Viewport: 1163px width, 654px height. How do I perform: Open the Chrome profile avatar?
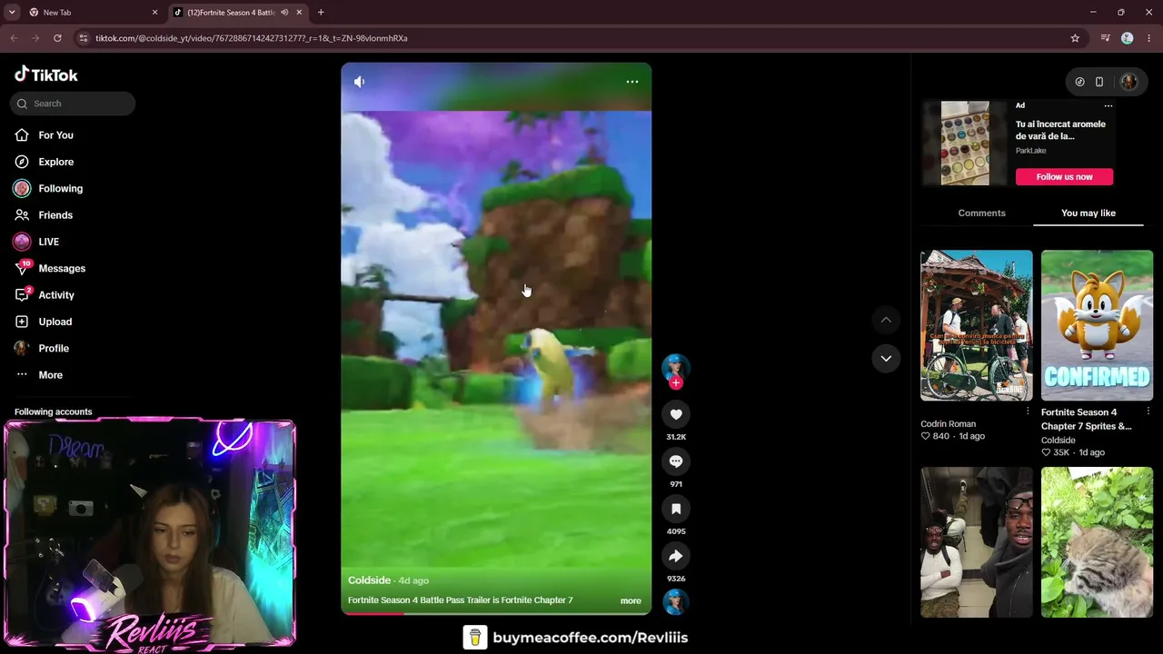click(x=1128, y=38)
